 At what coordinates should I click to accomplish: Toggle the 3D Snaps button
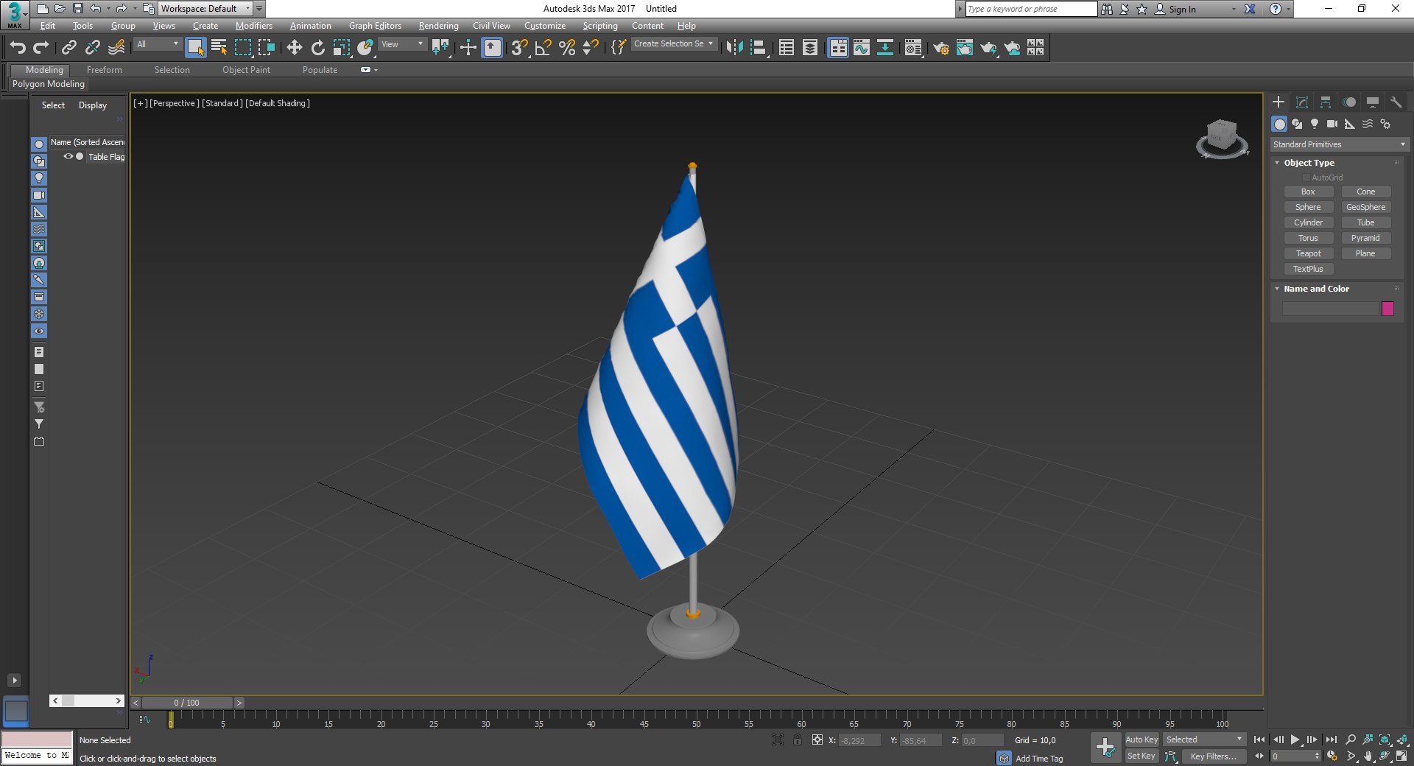(x=518, y=48)
